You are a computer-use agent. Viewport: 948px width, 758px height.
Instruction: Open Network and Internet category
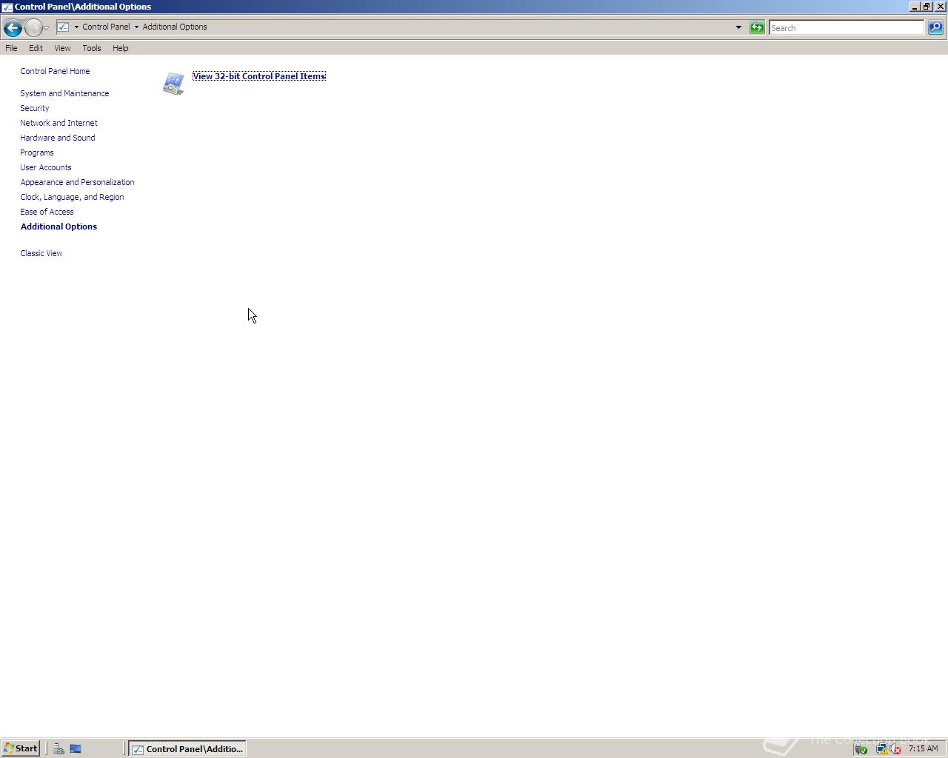[59, 123]
